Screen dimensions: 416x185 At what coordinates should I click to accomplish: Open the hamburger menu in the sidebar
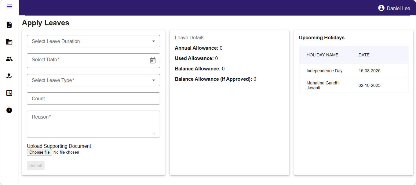tap(9, 6)
